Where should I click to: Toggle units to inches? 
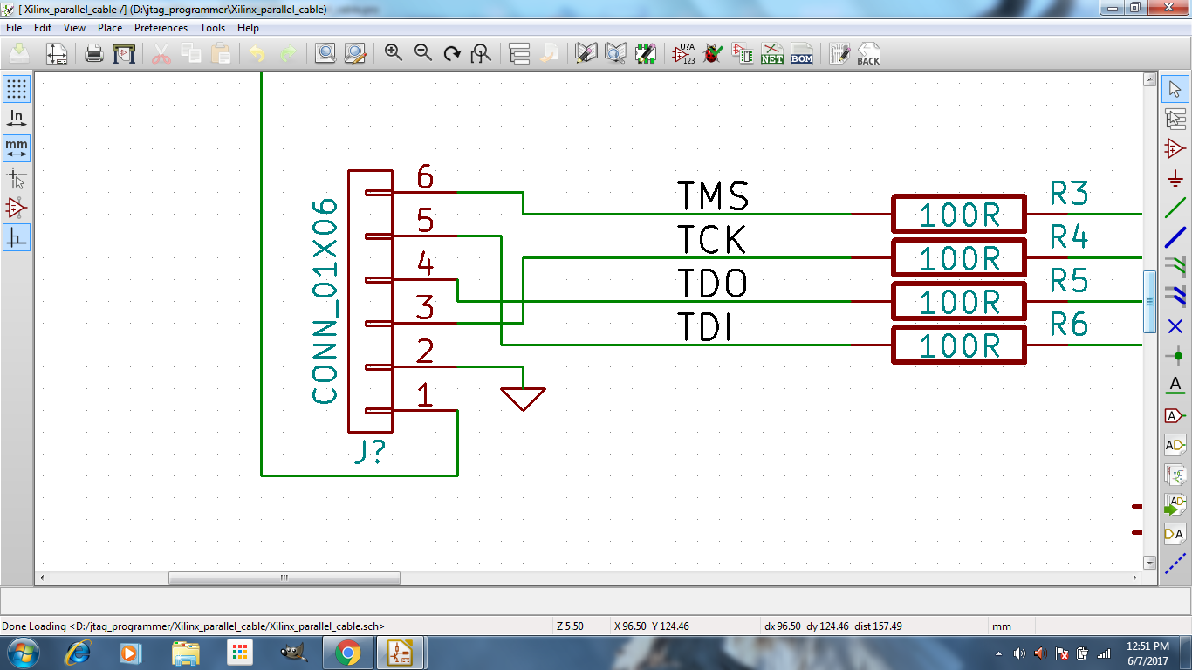coord(17,117)
